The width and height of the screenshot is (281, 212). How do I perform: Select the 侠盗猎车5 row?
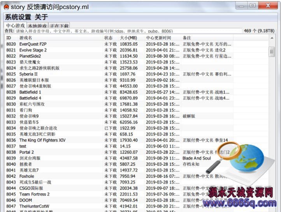click(137, 122)
